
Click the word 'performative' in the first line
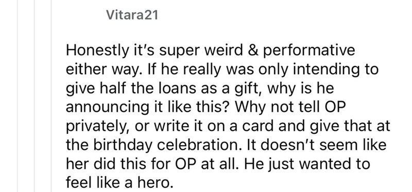(x=309, y=50)
